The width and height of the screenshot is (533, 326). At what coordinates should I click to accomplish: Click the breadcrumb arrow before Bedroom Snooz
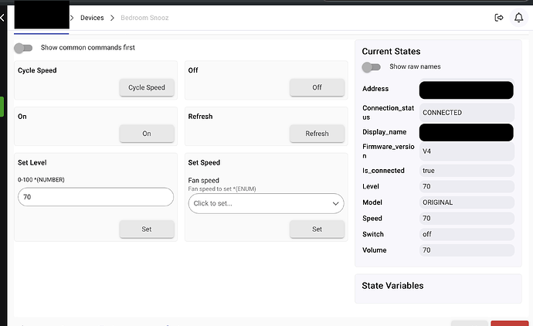[112, 17]
